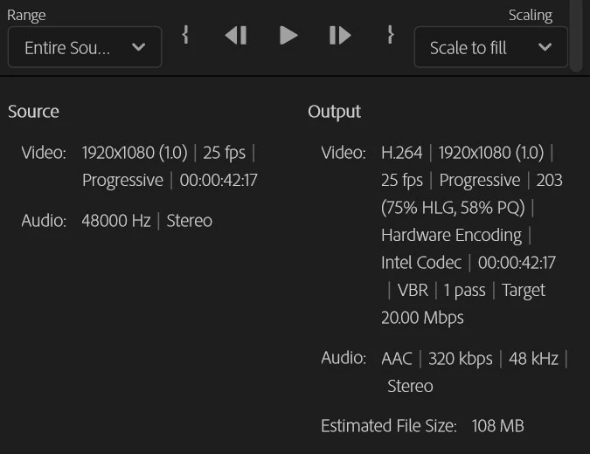This screenshot has height=454, width=590.
Task: Start playback with the Play button
Action: coord(288,35)
